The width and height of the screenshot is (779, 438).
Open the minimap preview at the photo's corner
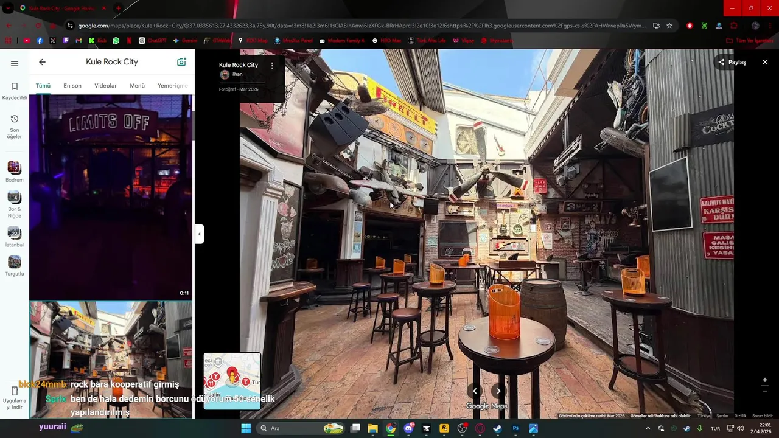point(232,381)
